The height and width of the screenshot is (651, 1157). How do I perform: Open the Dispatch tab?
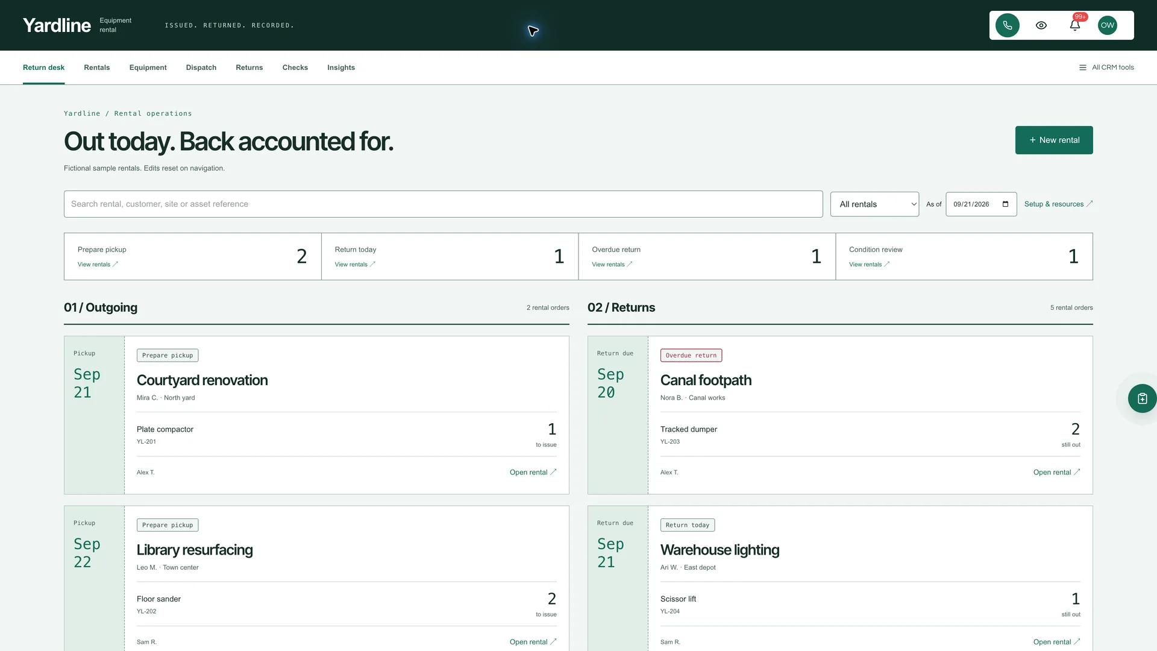click(x=201, y=68)
